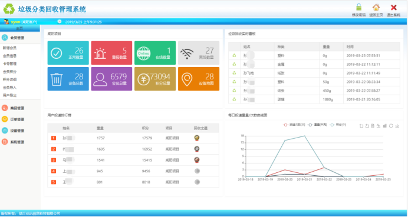Click the 8018 points cell
408x217 pixels.
[x=146, y=182]
